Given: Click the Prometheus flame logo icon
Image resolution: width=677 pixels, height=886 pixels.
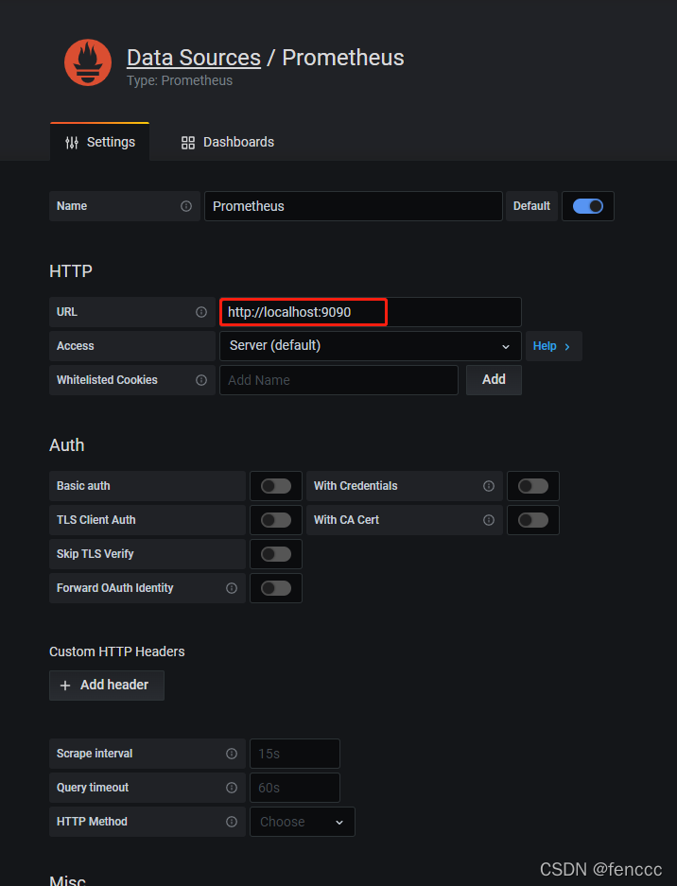Looking at the screenshot, I should pos(88,62).
